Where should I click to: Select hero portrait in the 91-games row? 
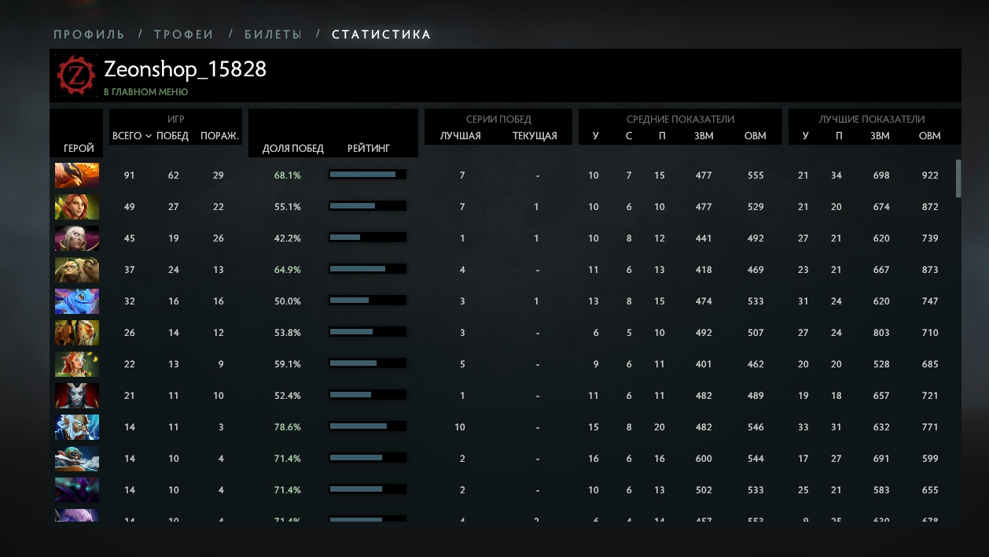coord(77,175)
